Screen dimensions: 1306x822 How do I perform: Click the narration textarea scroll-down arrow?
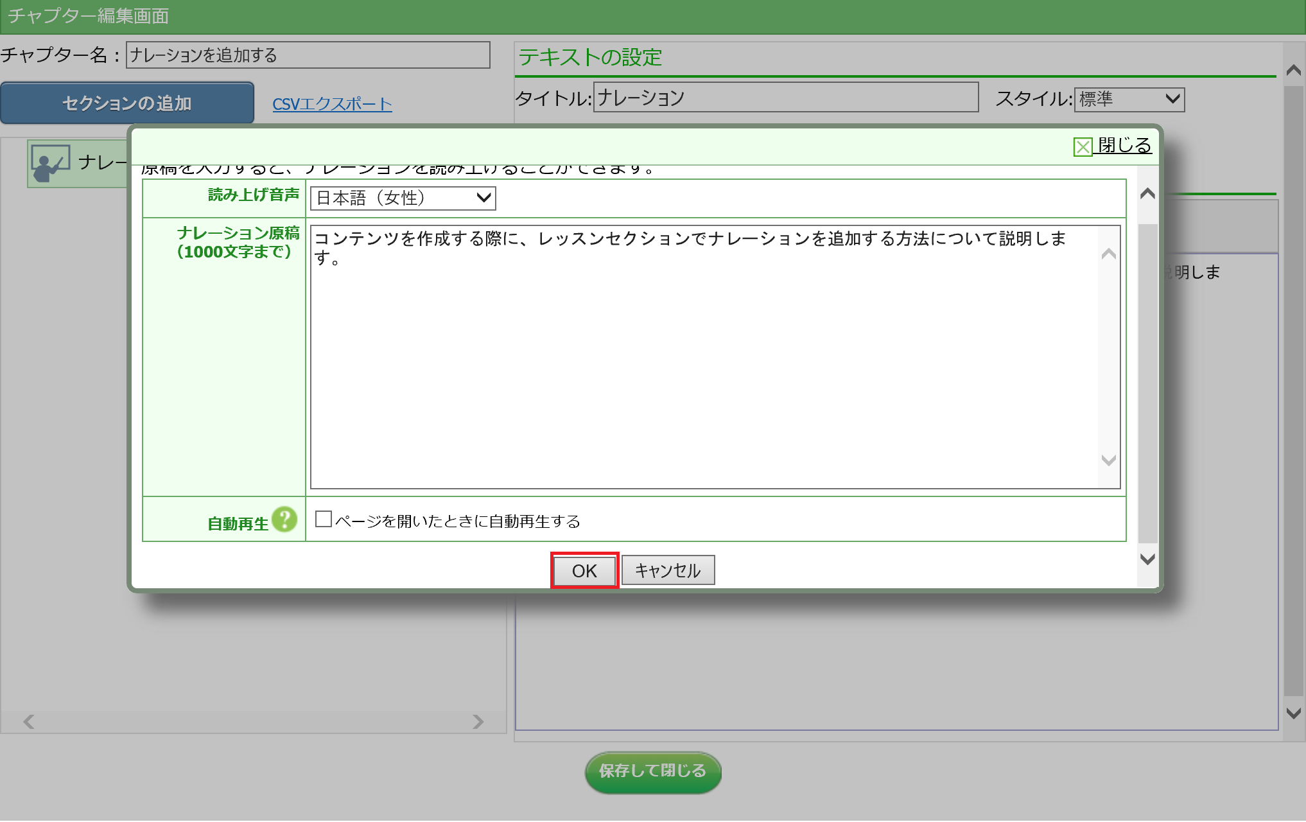click(x=1108, y=460)
